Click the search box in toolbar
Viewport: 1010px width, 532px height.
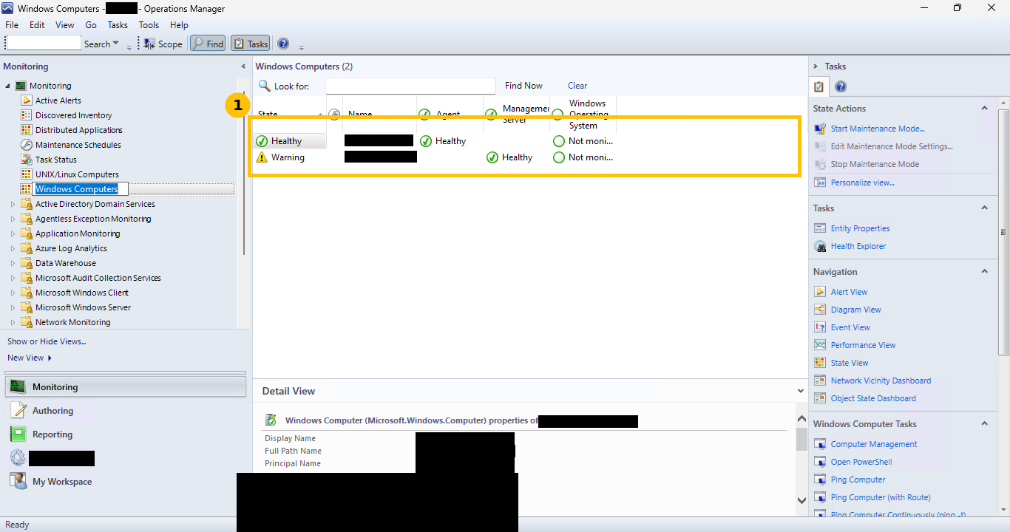click(43, 44)
